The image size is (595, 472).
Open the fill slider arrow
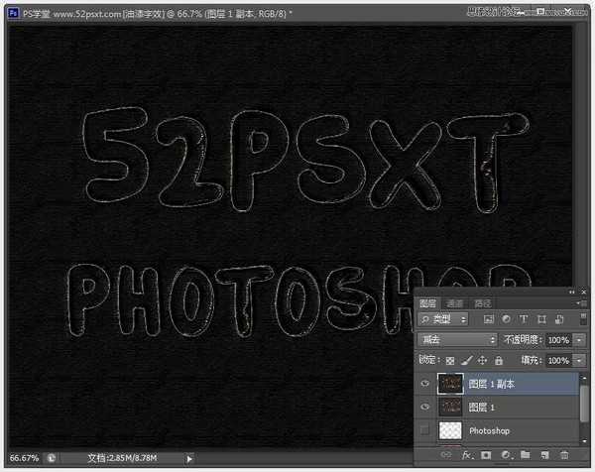[579, 360]
